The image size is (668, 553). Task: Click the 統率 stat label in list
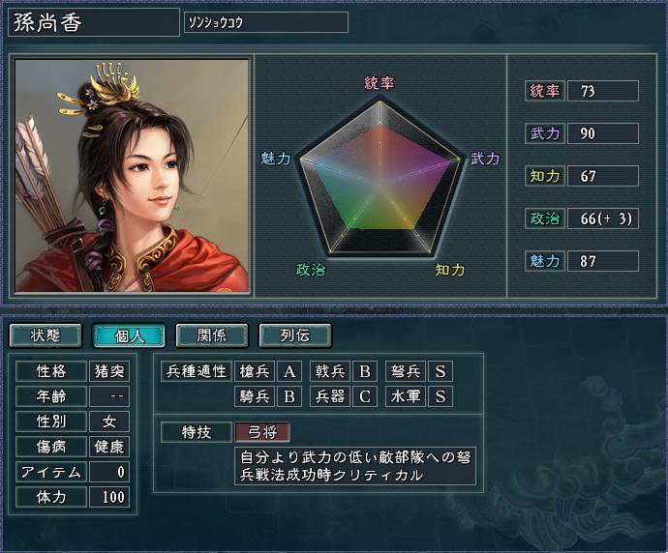tap(545, 91)
